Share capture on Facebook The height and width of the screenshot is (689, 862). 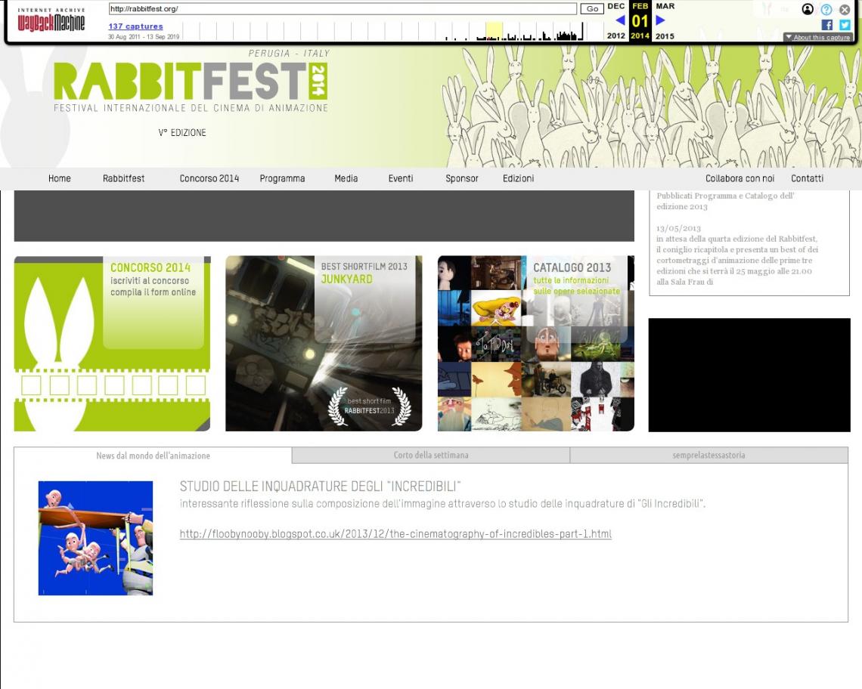click(826, 25)
